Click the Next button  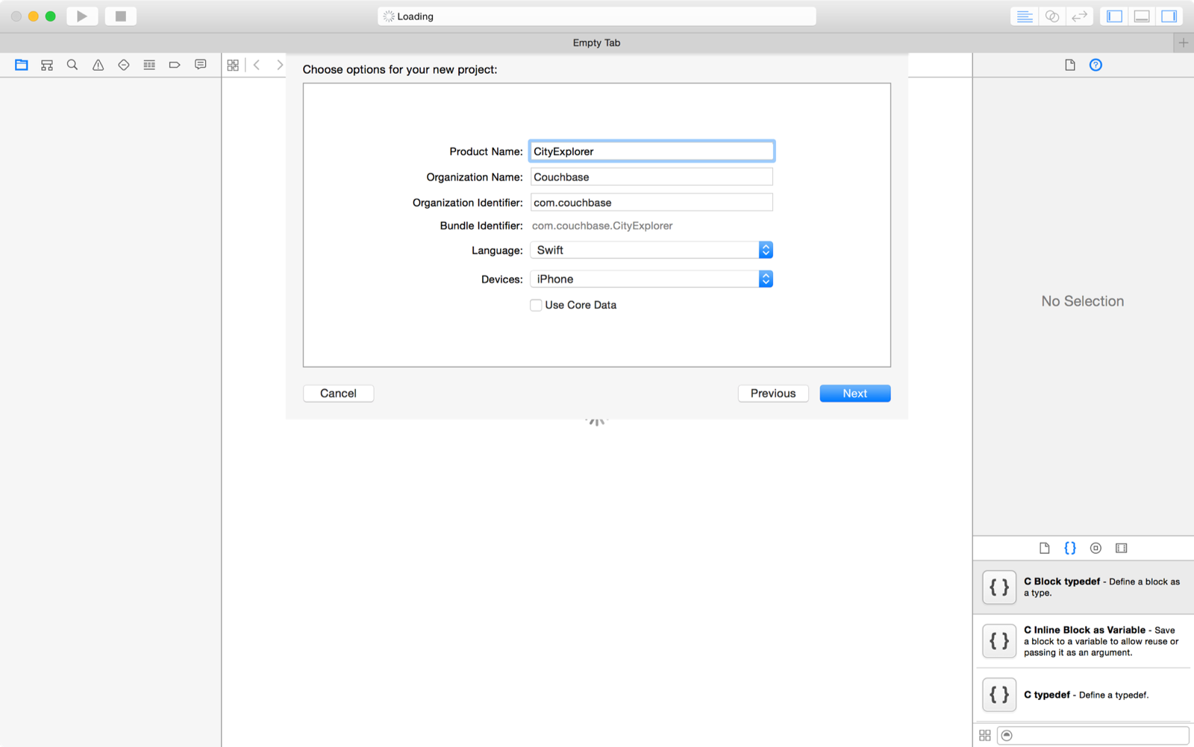coord(854,393)
